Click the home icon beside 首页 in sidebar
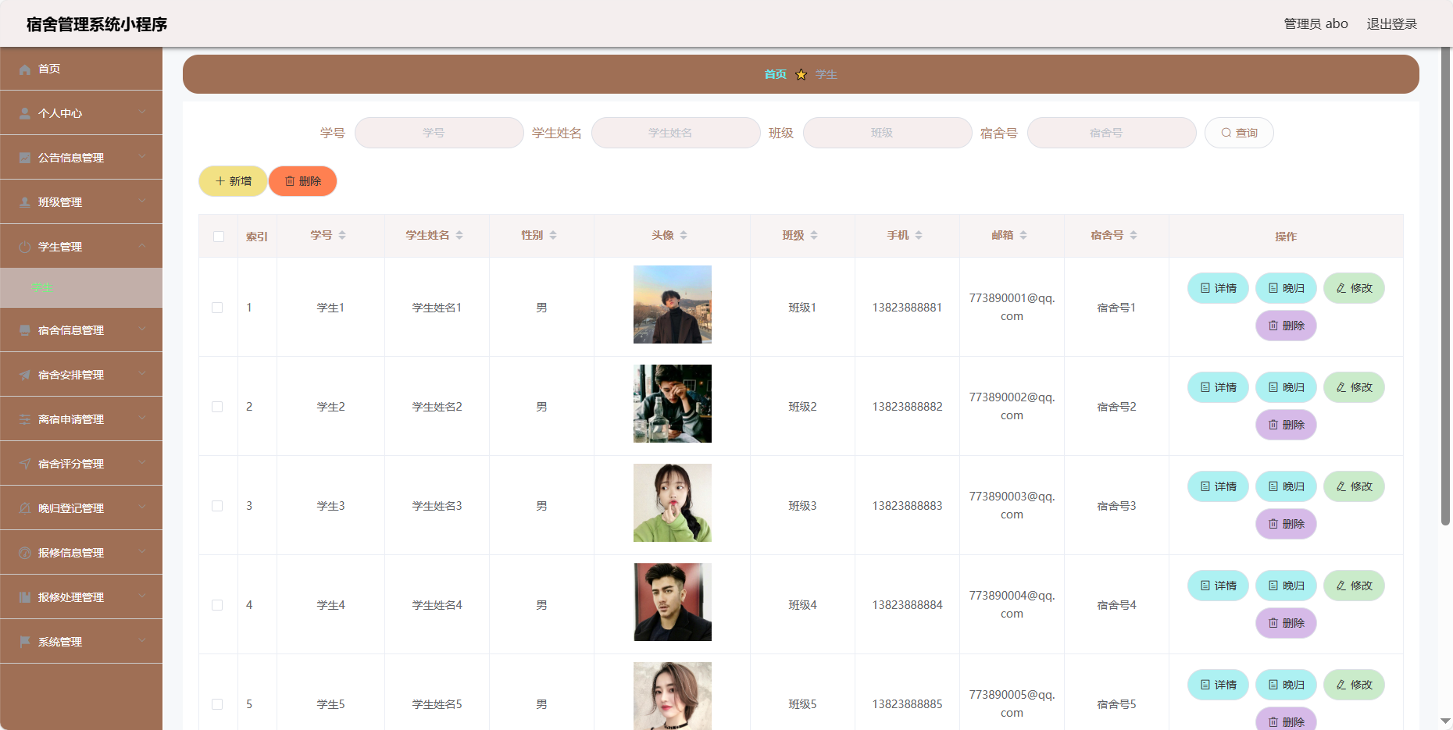This screenshot has height=730, width=1453. (25, 69)
